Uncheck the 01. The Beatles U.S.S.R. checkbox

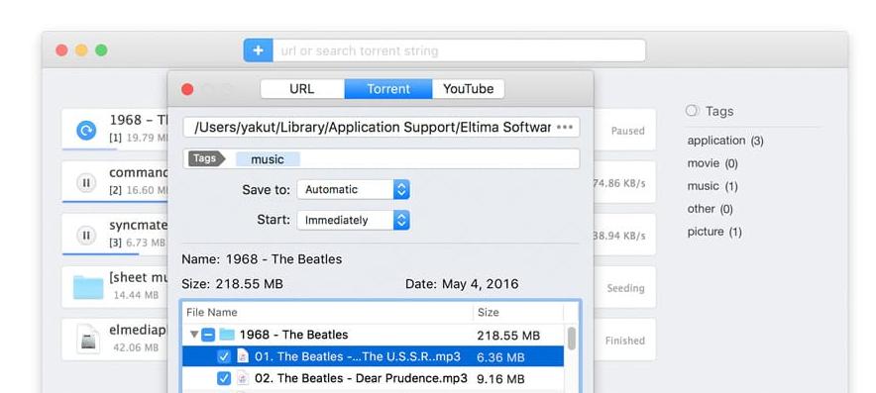224,356
